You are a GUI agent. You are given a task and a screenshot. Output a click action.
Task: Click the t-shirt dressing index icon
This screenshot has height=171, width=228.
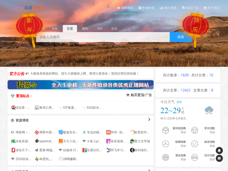195,130
